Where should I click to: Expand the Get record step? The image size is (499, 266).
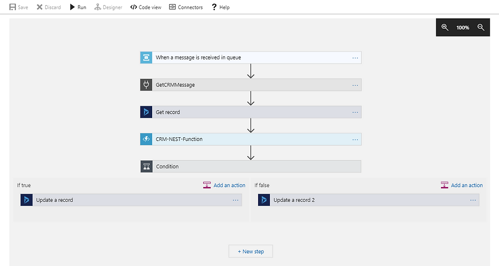(x=251, y=112)
